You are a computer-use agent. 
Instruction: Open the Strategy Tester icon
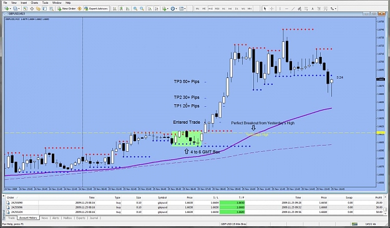pyautogui.click(x=51, y=9)
